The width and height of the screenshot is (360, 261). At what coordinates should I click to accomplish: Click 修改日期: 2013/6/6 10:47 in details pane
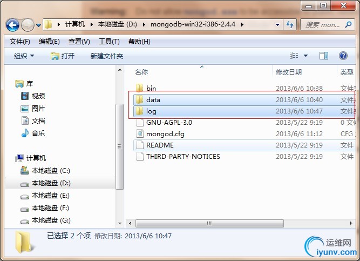133,236
